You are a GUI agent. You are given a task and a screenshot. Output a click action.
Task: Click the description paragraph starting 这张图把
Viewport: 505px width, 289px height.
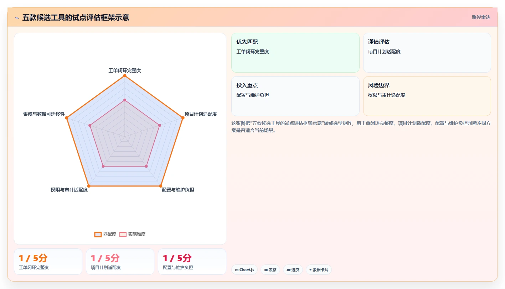coord(361,127)
